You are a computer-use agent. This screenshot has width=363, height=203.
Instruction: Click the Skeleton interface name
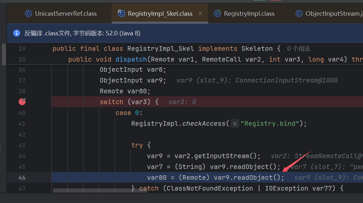pyautogui.click(x=257, y=48)
